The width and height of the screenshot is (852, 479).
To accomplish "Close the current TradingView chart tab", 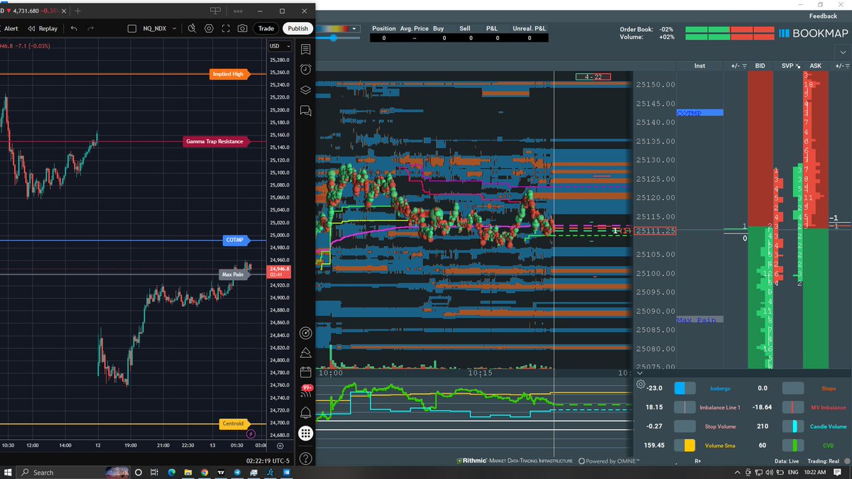I will [x=62, y=11].
